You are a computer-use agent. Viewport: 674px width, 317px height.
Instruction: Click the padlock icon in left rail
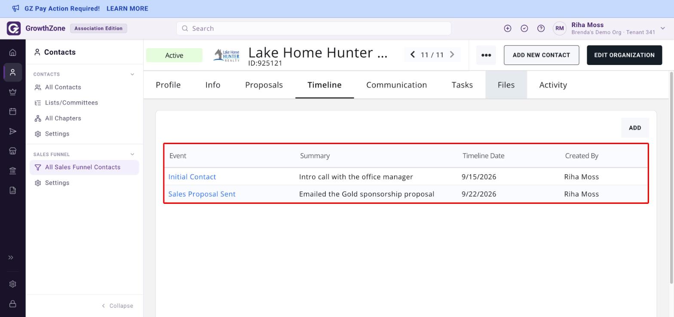12,304
